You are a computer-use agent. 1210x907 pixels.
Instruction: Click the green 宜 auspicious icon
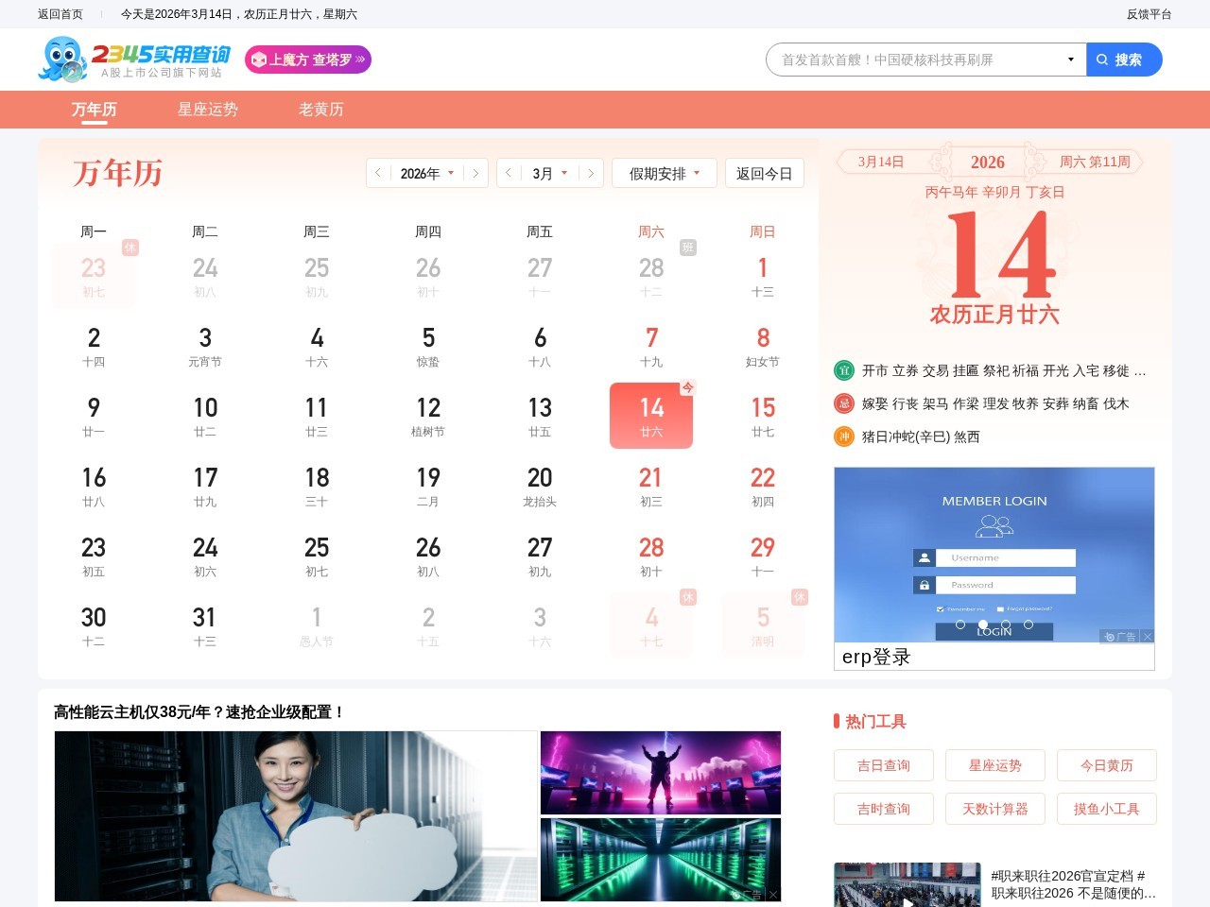(x=844, y=370)
